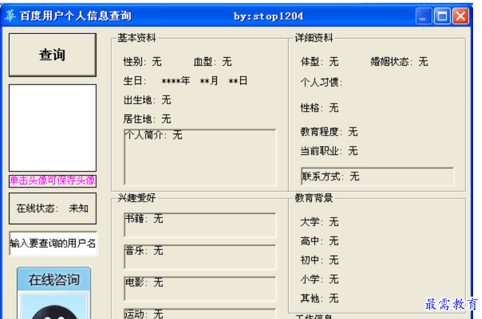The image size is (482, 319).
Task: Click the 联系方式 field
Action: tap(377, 176)
